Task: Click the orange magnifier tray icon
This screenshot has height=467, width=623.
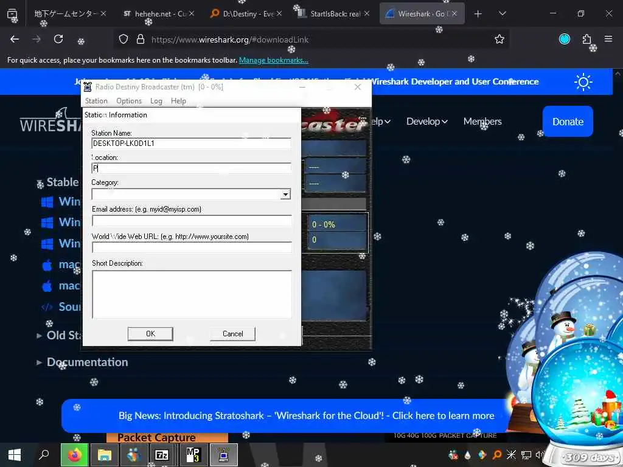Action: point(496,455)
